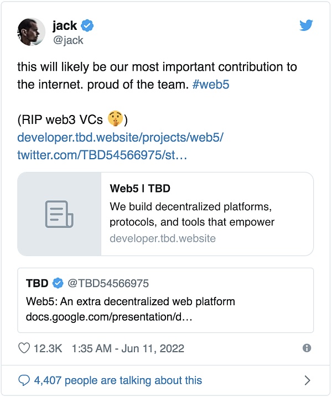View 4,407 people are talking about this
332x397 pixels.
[x=118, y=380]
